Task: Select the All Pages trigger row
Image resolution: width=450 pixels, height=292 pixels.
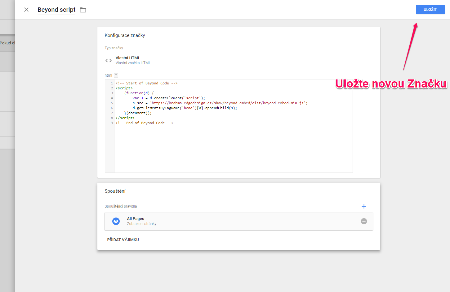Action: tap(239, 221)
